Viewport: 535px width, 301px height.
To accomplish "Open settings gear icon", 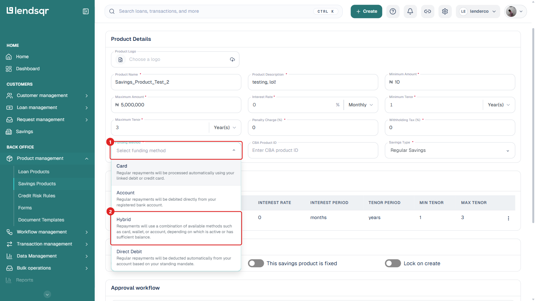I will coord(445,11).
